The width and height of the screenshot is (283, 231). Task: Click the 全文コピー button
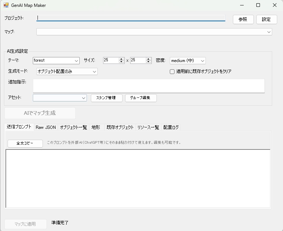coord(25,143)
